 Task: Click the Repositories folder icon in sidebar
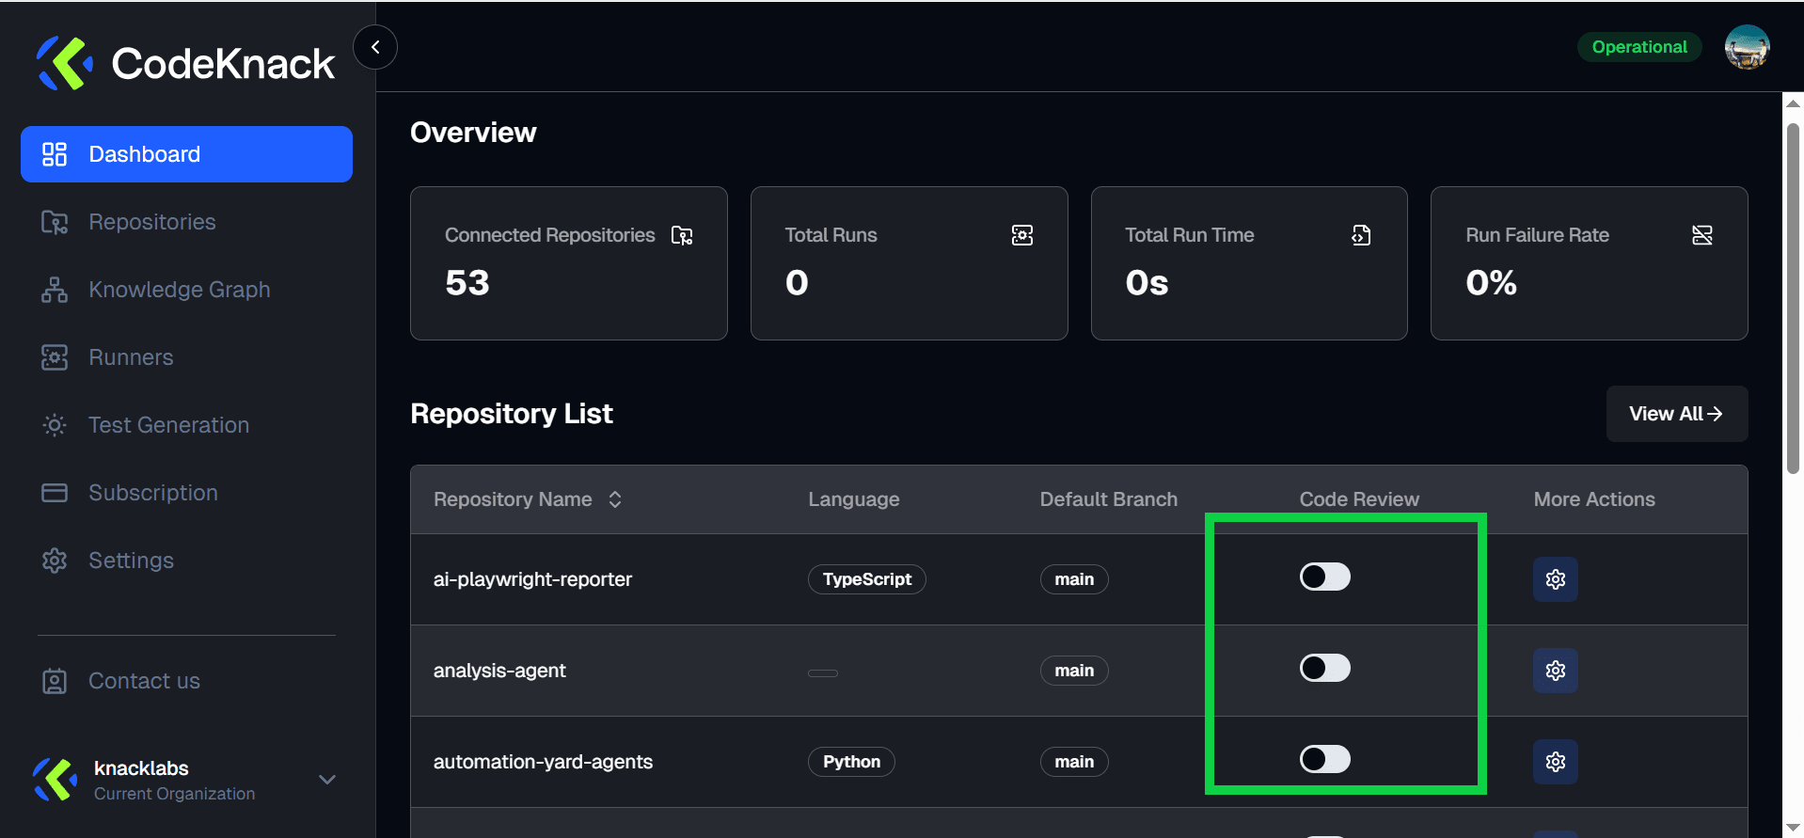[55, 222]
